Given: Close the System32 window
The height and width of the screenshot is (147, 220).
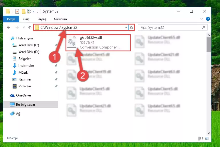Looking at the screenshot, I should [x=205, y=11].
